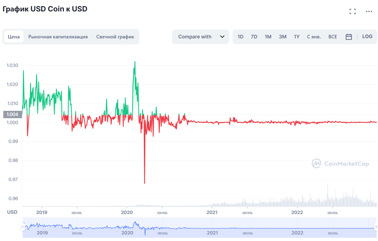
Task: Open the three-dot more options menu
Action: [369, 11]
